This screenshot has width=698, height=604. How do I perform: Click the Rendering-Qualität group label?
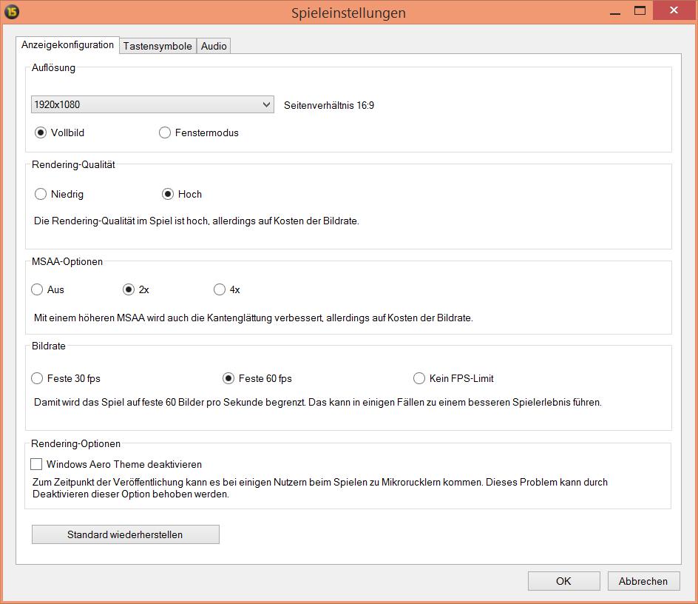click(73, 164)
